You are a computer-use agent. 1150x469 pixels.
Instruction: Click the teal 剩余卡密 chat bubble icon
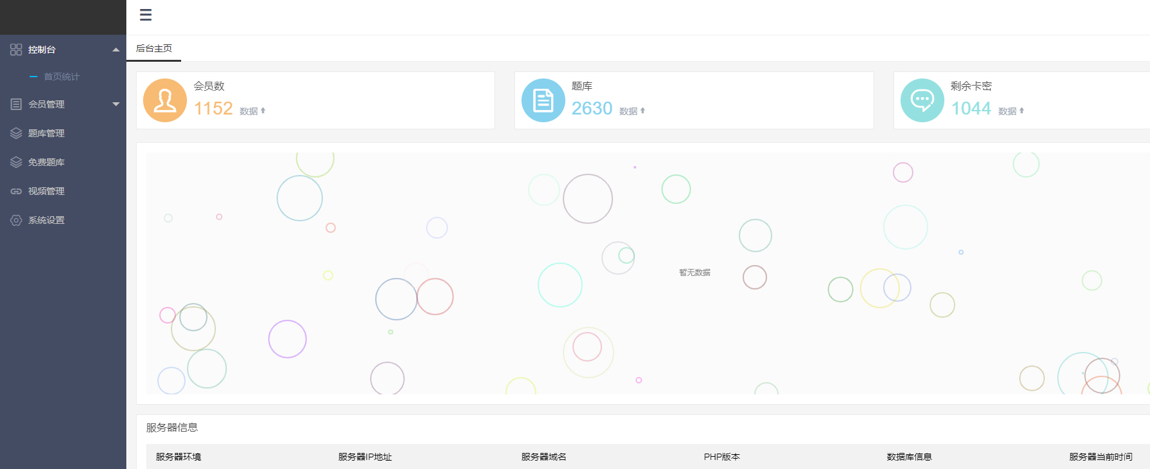pos(922,100)
